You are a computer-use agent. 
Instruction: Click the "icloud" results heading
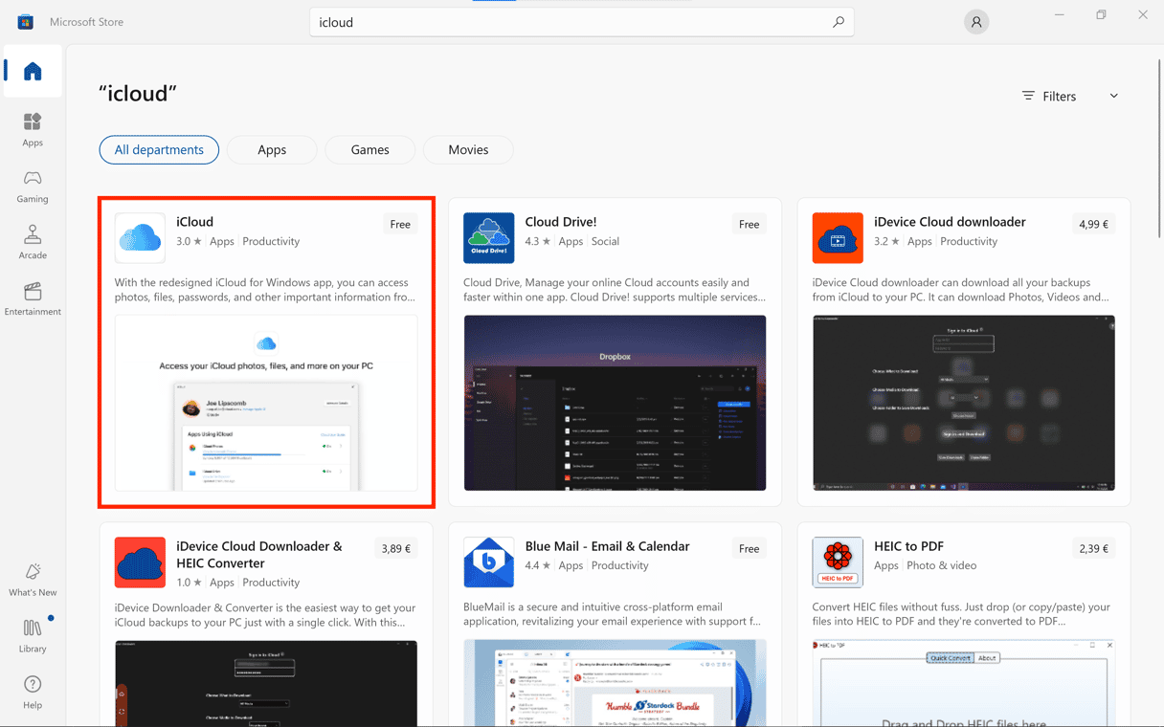point(138,94)
